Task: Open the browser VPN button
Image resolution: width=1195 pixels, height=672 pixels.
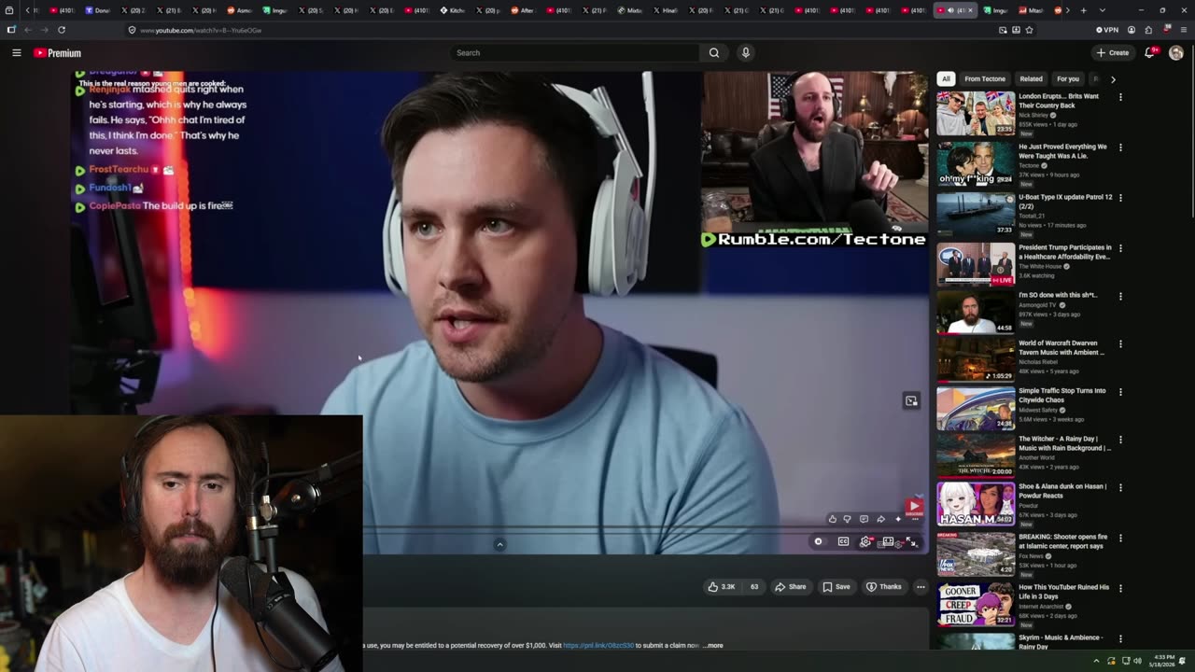Action: 1106,30
